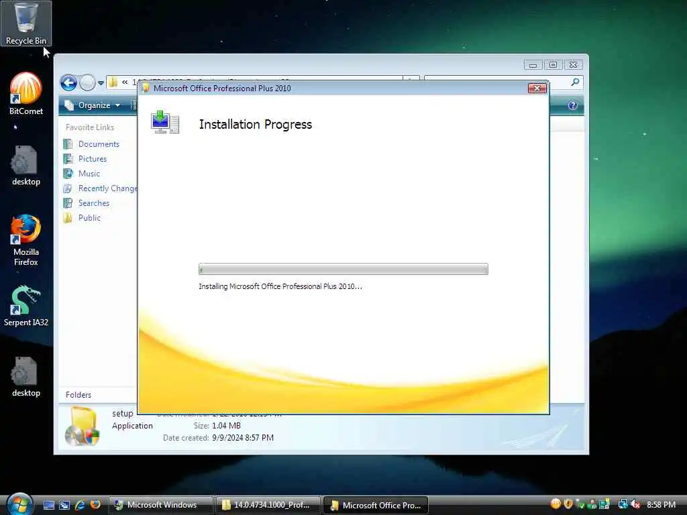Switch to Microsoft Office Pro... taskbar button
This screenshot has height=515, width=687.
coord(376,505)
